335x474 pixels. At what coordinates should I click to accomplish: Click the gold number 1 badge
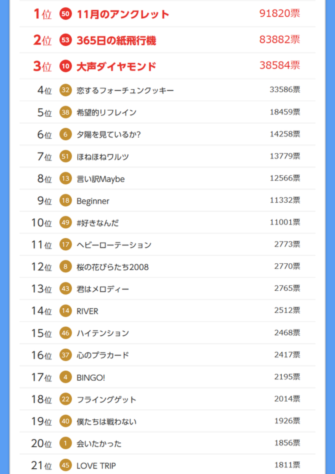click(x=65, y=443)
